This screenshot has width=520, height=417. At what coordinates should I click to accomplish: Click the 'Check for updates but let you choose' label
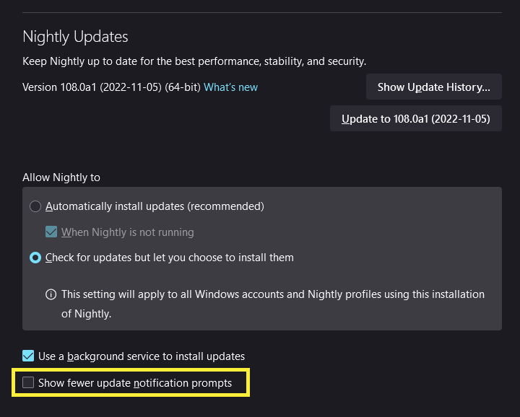coord(169,258)
